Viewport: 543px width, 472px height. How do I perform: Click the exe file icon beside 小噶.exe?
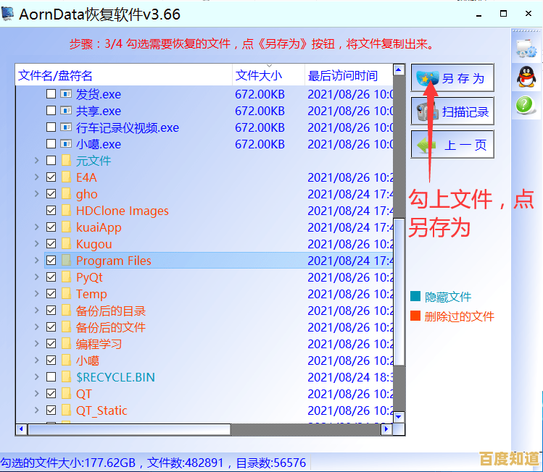[66, 143]
